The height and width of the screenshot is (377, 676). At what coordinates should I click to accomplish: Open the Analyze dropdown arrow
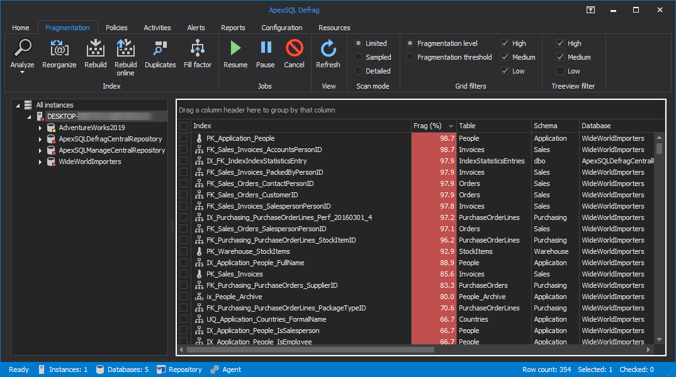point(23,72)
